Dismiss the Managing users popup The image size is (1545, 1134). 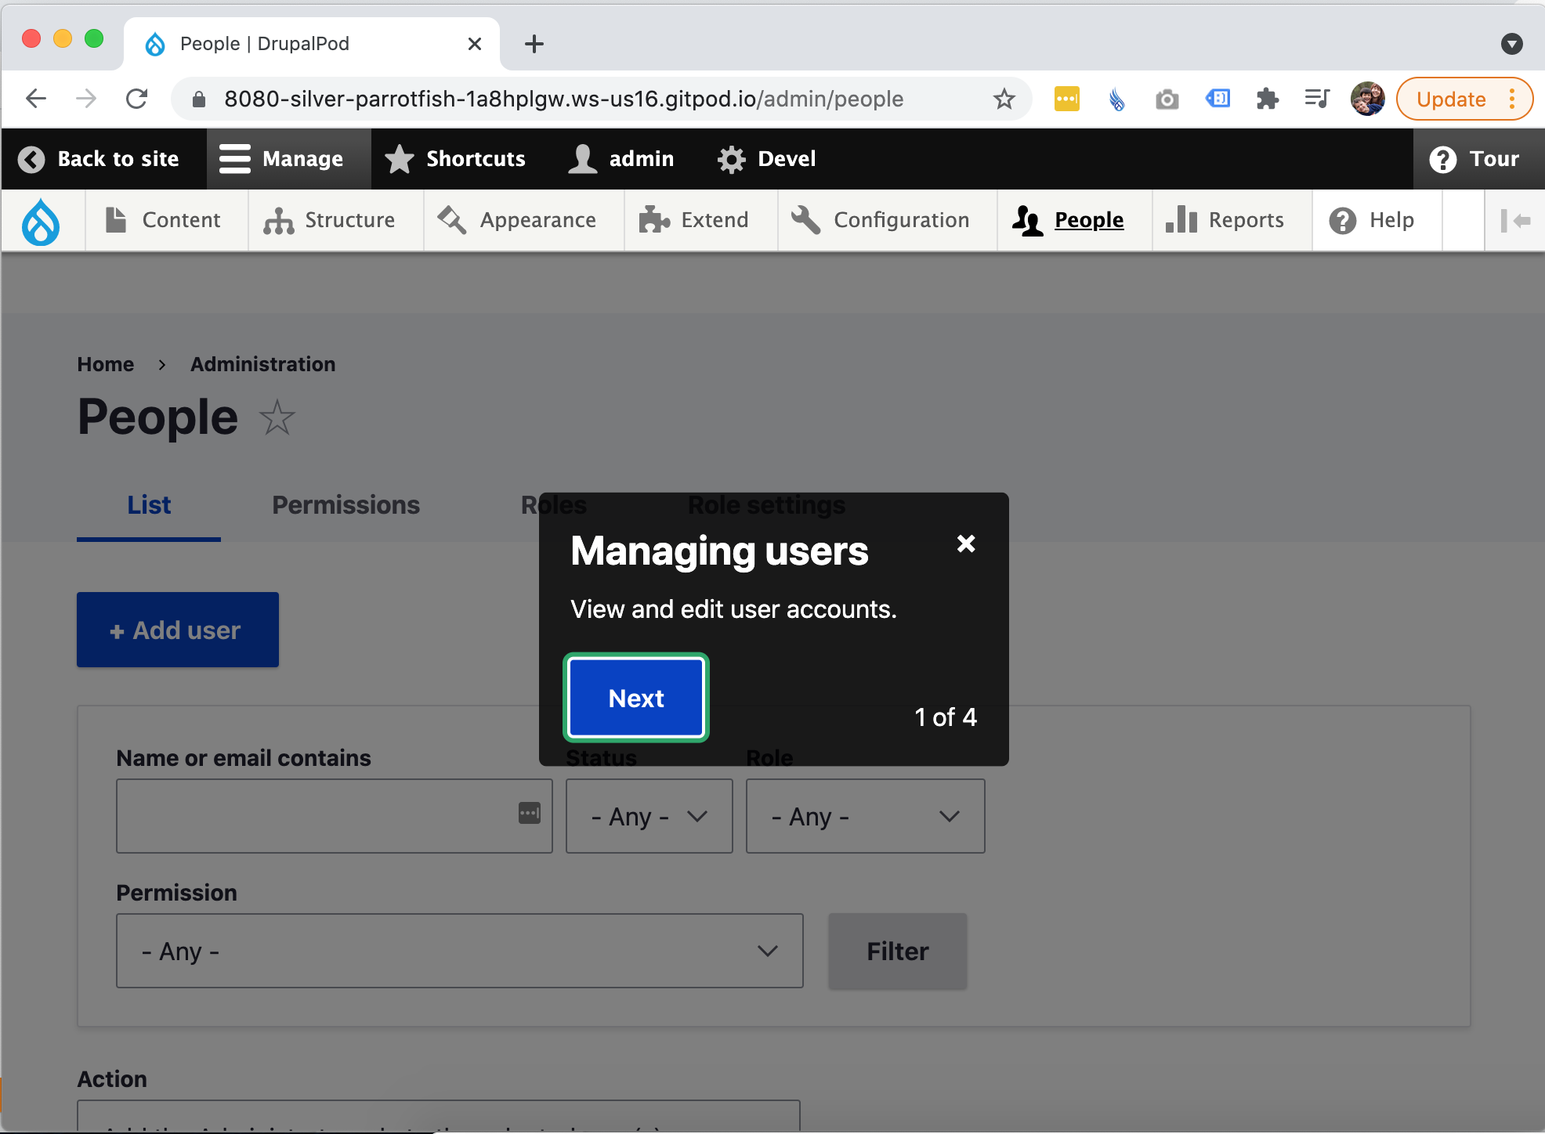coord(965,544)
